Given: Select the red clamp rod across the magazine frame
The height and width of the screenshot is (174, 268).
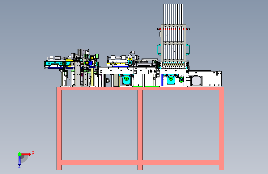Looking at the screenshot, I should tap(173, 29).
